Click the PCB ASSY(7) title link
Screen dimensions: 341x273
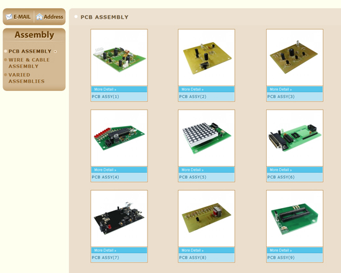tap(105, 258)
